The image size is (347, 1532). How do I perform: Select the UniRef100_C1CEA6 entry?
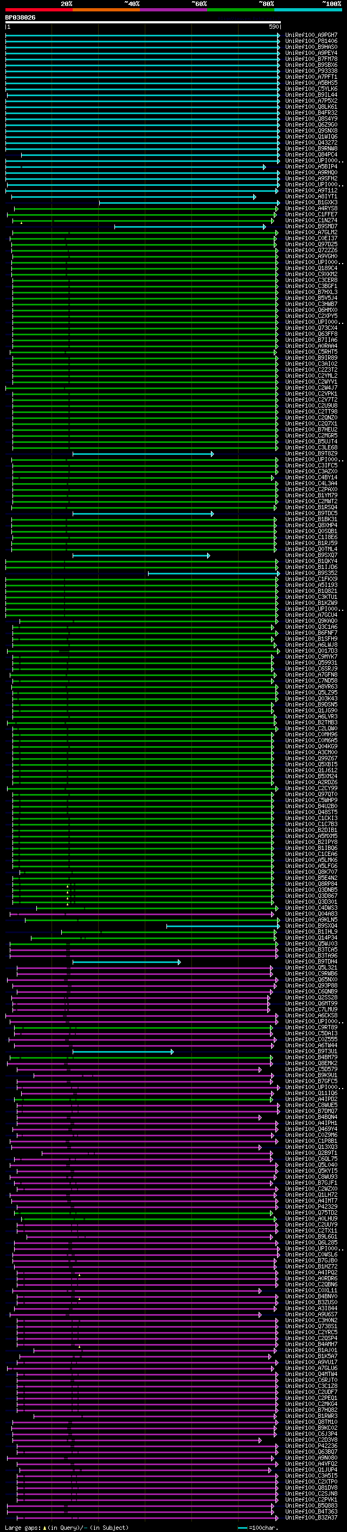coord(311,854)
